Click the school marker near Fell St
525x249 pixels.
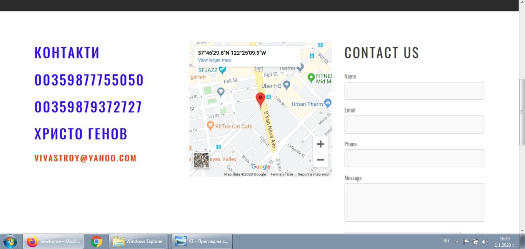click(x=220, y=92)
